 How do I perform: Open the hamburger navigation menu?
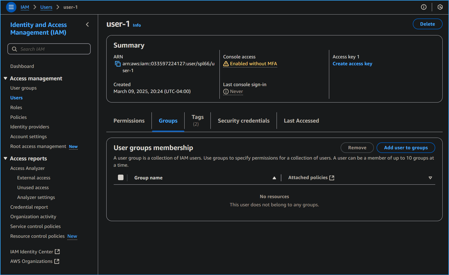coord(11,7)
